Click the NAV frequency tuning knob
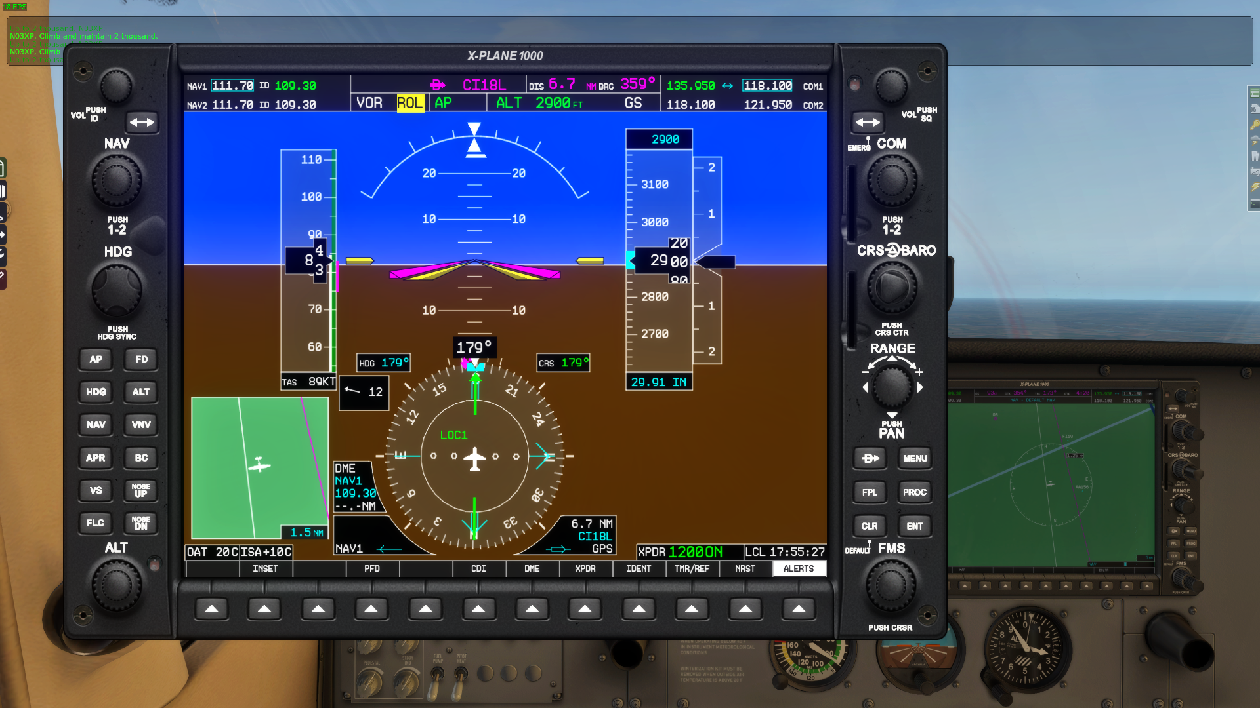The image size is (1260, 708). (x=117, y=180)
